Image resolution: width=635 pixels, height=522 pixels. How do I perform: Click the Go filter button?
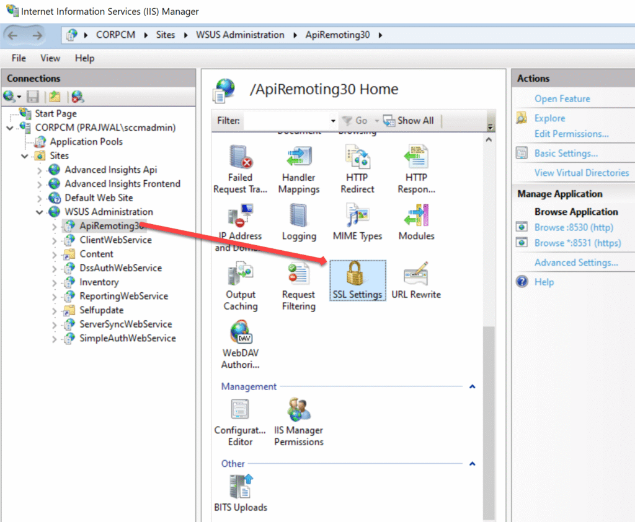(355, 121)
